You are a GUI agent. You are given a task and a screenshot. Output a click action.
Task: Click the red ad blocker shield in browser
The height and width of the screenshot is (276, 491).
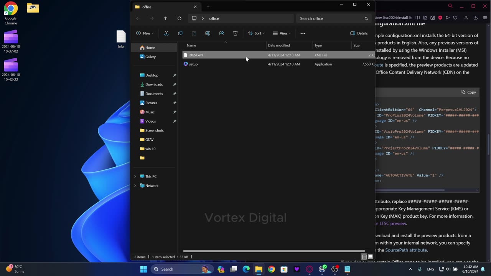coord(440,18)
